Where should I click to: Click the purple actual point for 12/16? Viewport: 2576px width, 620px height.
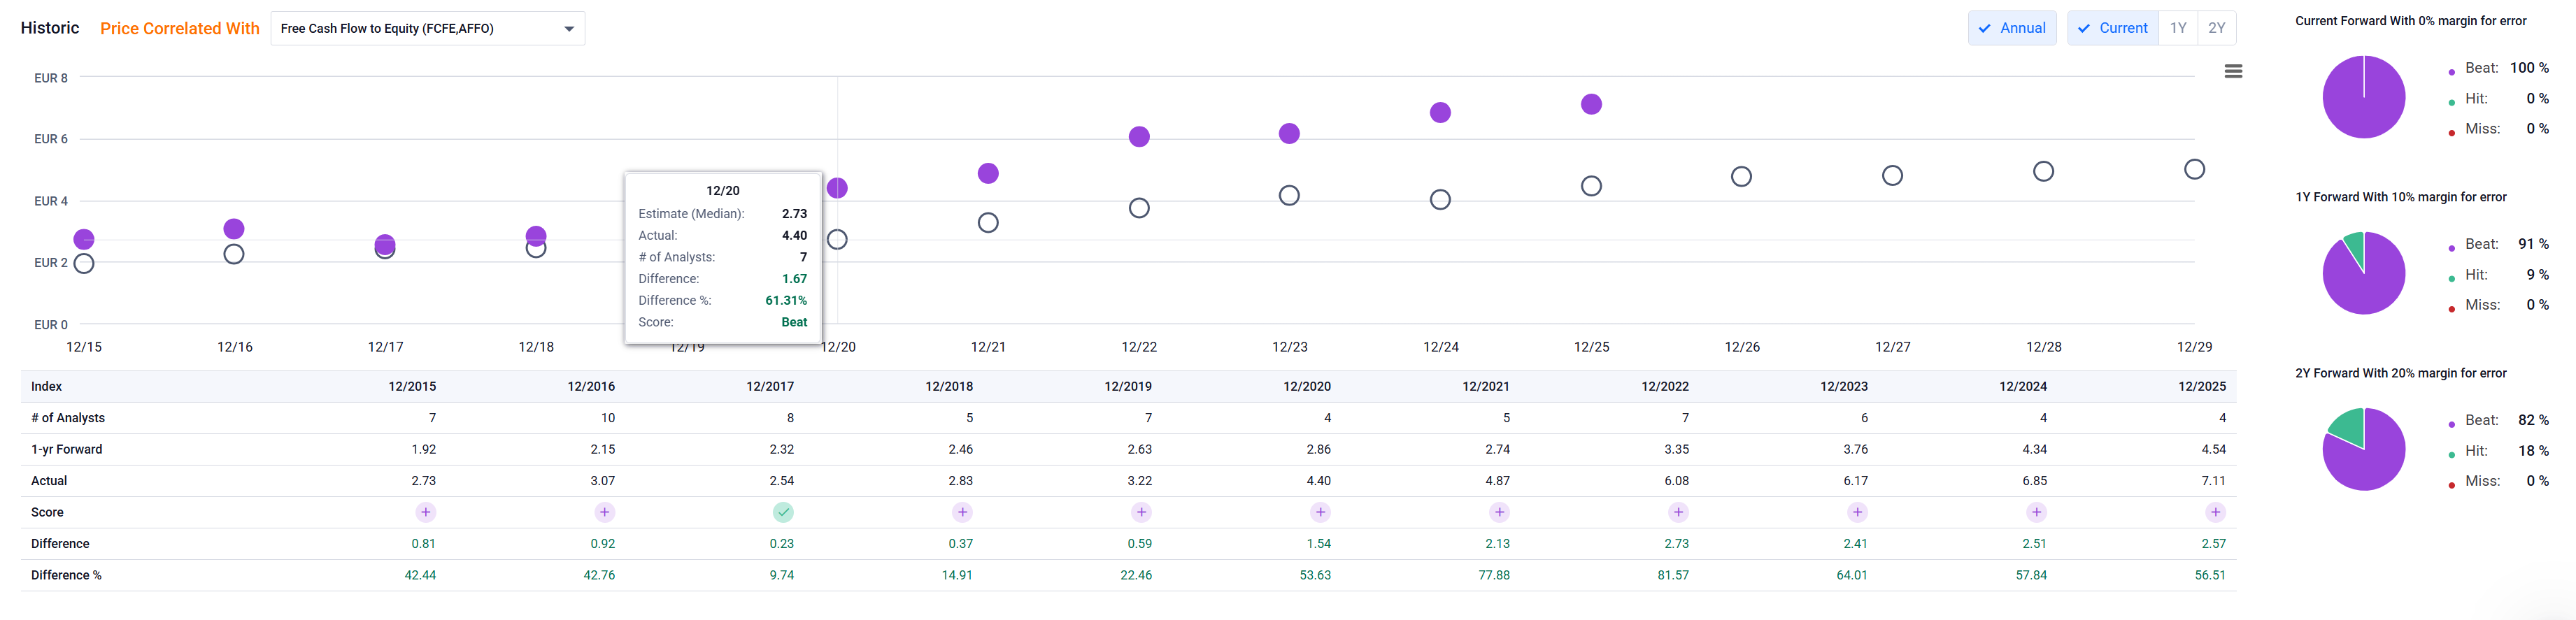coord(234,229)
